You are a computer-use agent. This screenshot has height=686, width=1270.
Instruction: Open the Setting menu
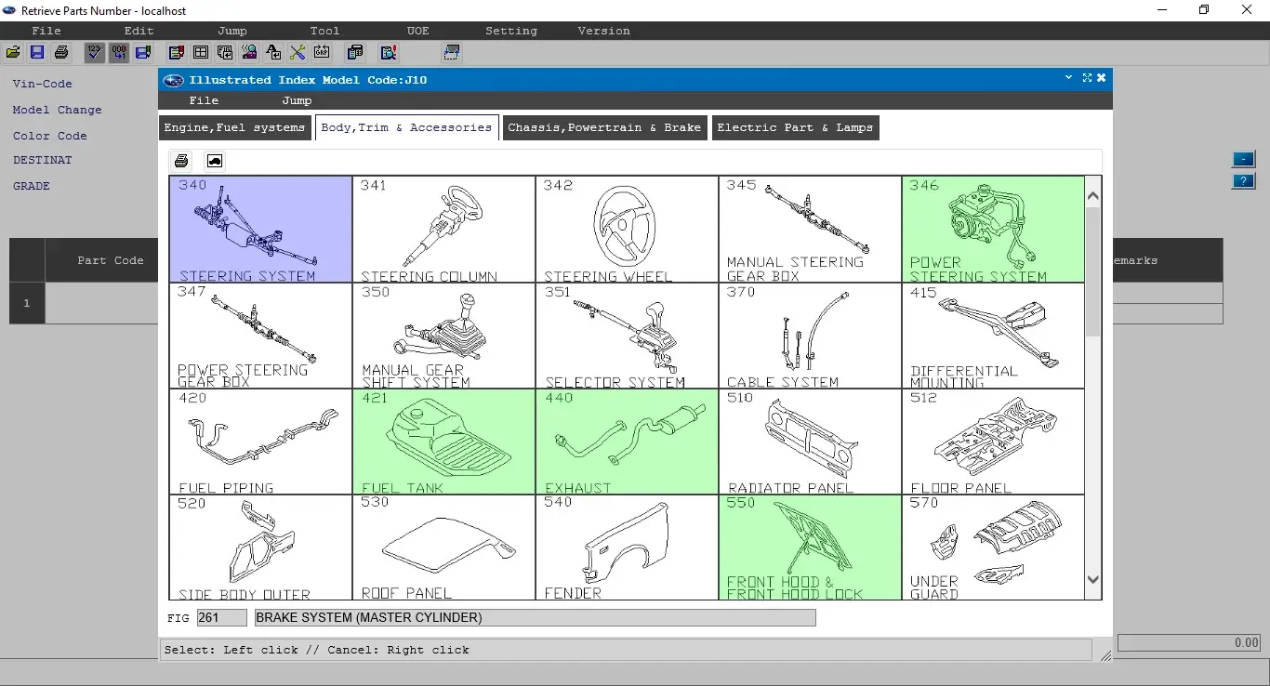click(x=510, y=31)
